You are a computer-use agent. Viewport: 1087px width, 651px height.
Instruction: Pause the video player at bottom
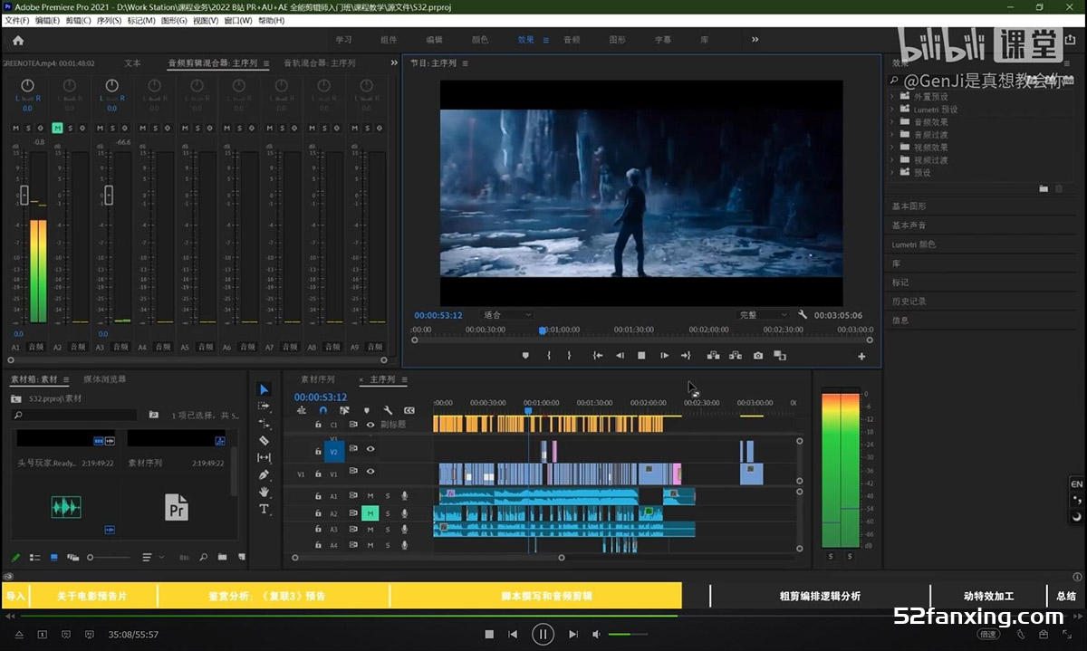click(x=543, y=635)
